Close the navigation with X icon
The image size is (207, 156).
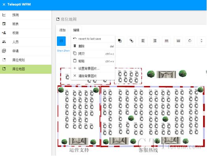[4, 4]
